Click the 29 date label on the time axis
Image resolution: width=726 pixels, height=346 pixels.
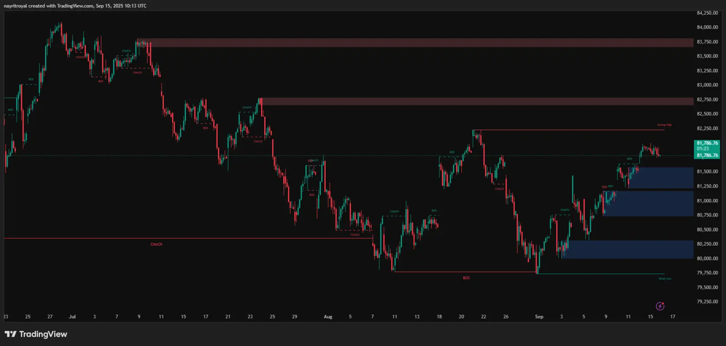click(295, 317)
